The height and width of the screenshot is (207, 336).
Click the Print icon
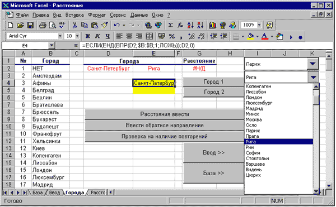[x=43, y=25]
